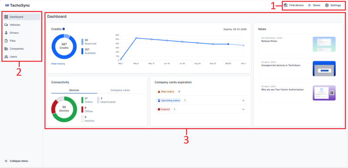Click the white Inactive legend swatch
This screenshot has height=168, width=348.
tap(82, 119)
